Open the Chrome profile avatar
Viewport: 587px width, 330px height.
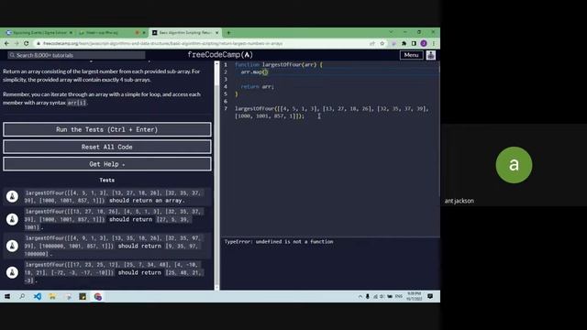pos(424,43)
